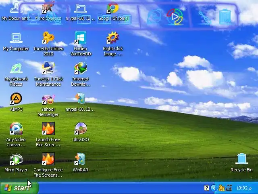Expand hidden system tray icons

point(214,188)
